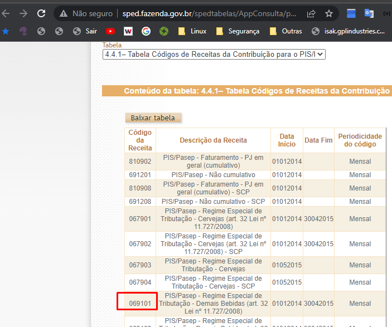Click the Baixar tabela button
392x327 pixels.
tap(153, 118)
